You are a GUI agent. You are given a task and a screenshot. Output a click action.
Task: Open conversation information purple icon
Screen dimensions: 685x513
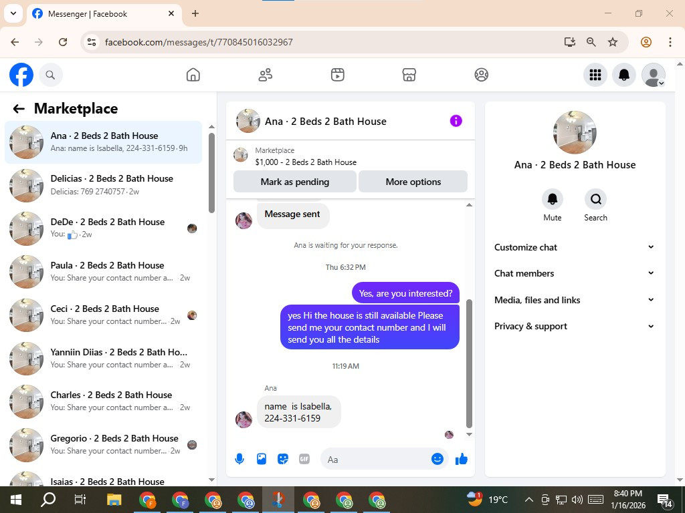(x=456, y=121)
